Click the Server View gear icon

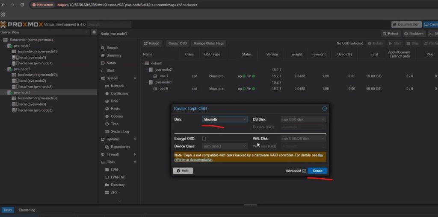click(94, 32)
